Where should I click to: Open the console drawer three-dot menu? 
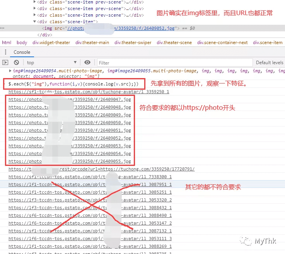[x=6, y=52]
